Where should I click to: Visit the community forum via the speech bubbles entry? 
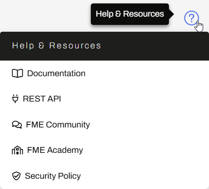click(x=104, y=125)
